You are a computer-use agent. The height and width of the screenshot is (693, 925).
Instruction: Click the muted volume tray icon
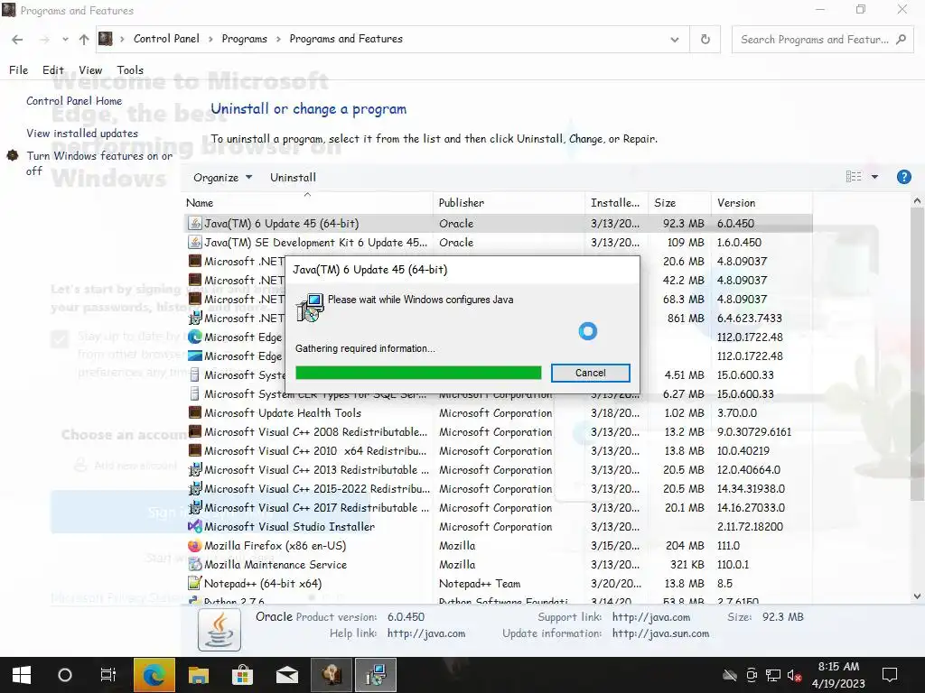pos(793,675)
